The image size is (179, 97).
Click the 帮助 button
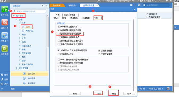coord(75,94)
